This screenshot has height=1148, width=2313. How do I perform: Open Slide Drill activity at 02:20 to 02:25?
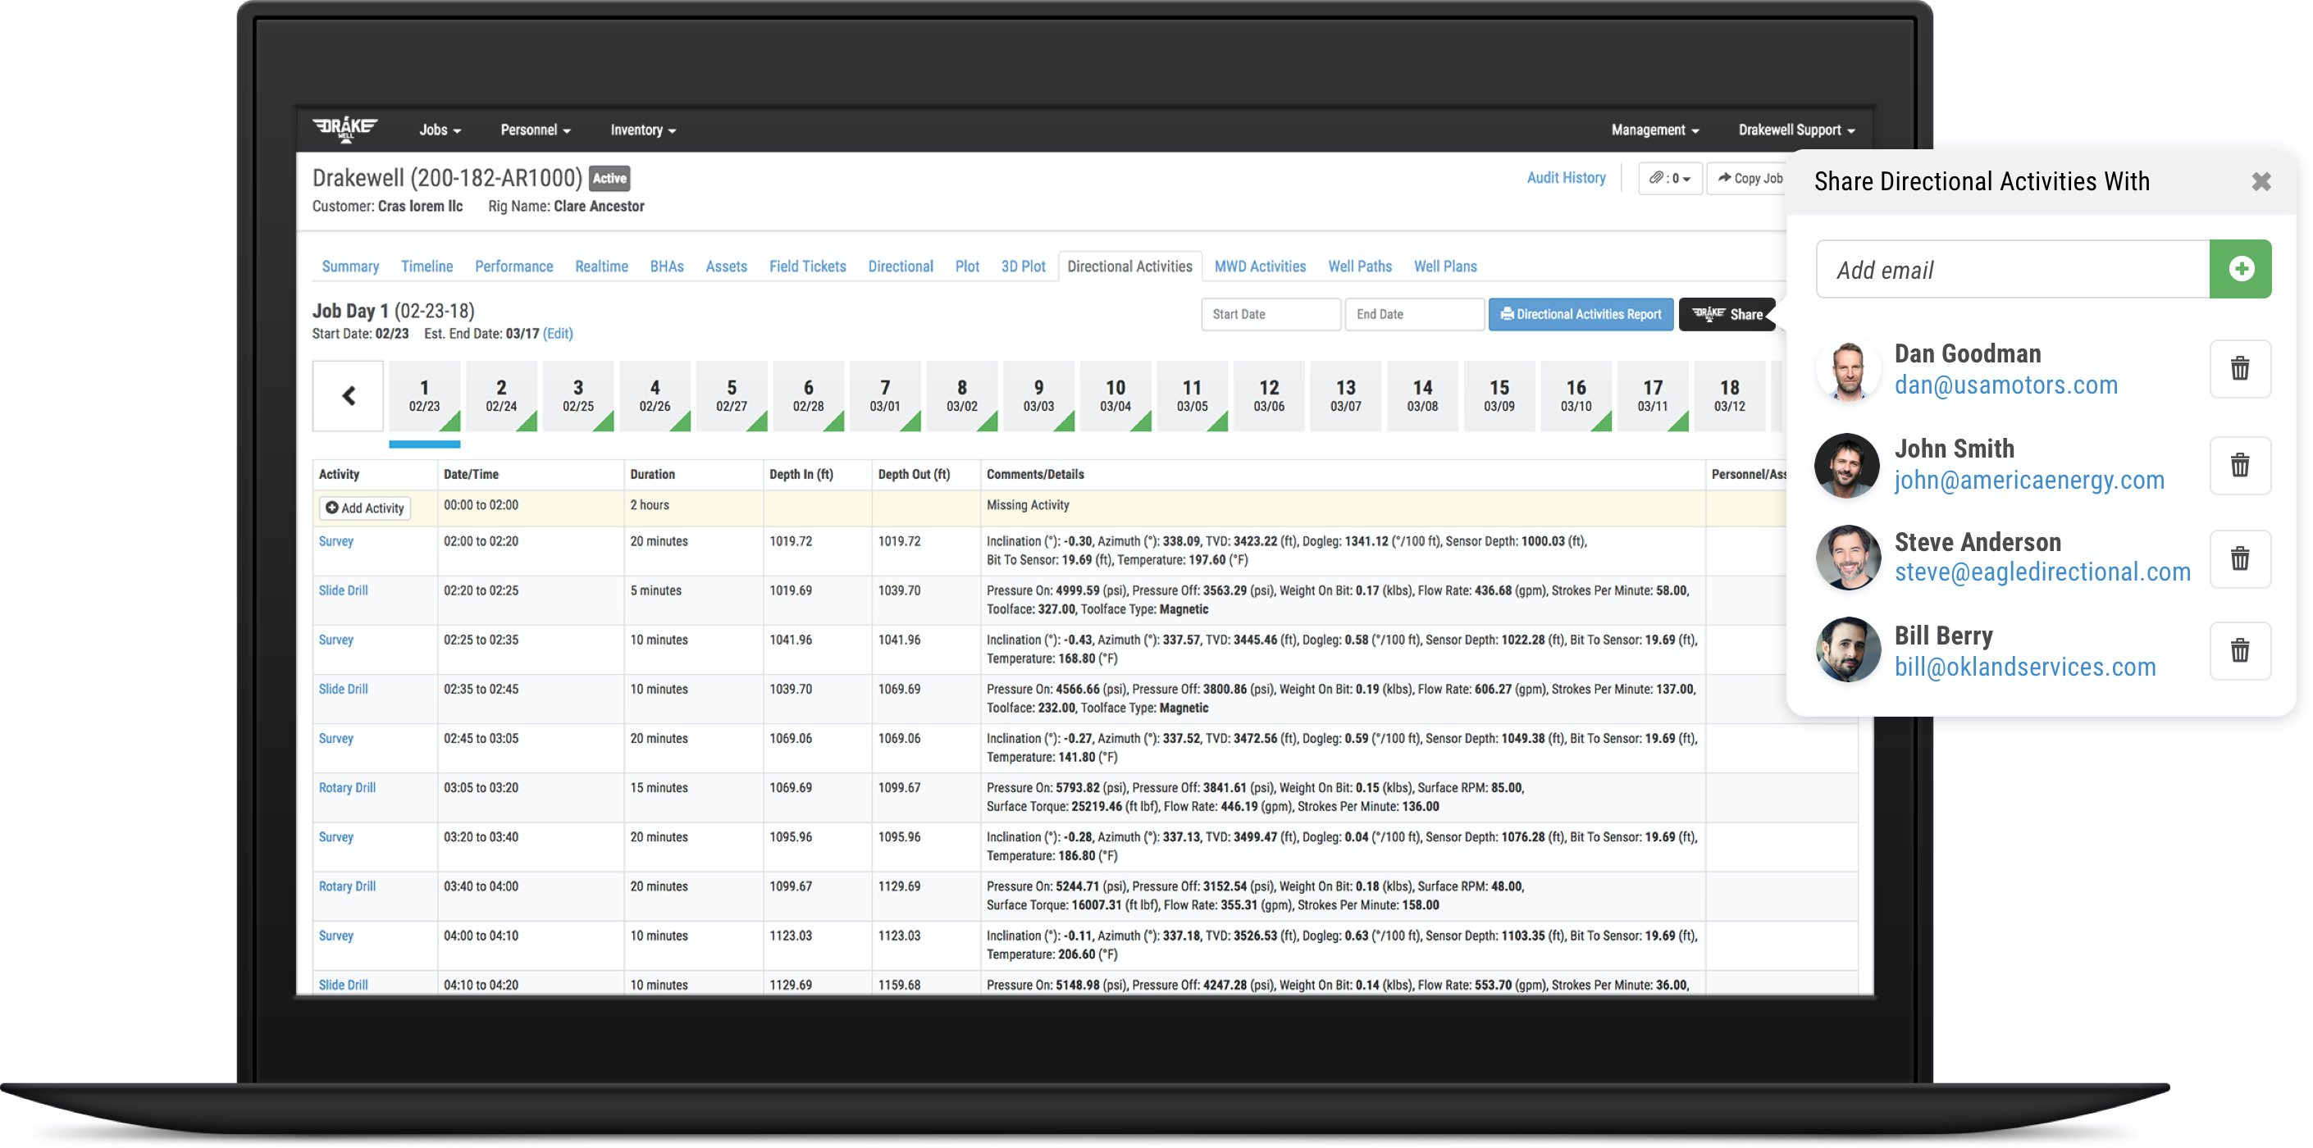343,590
